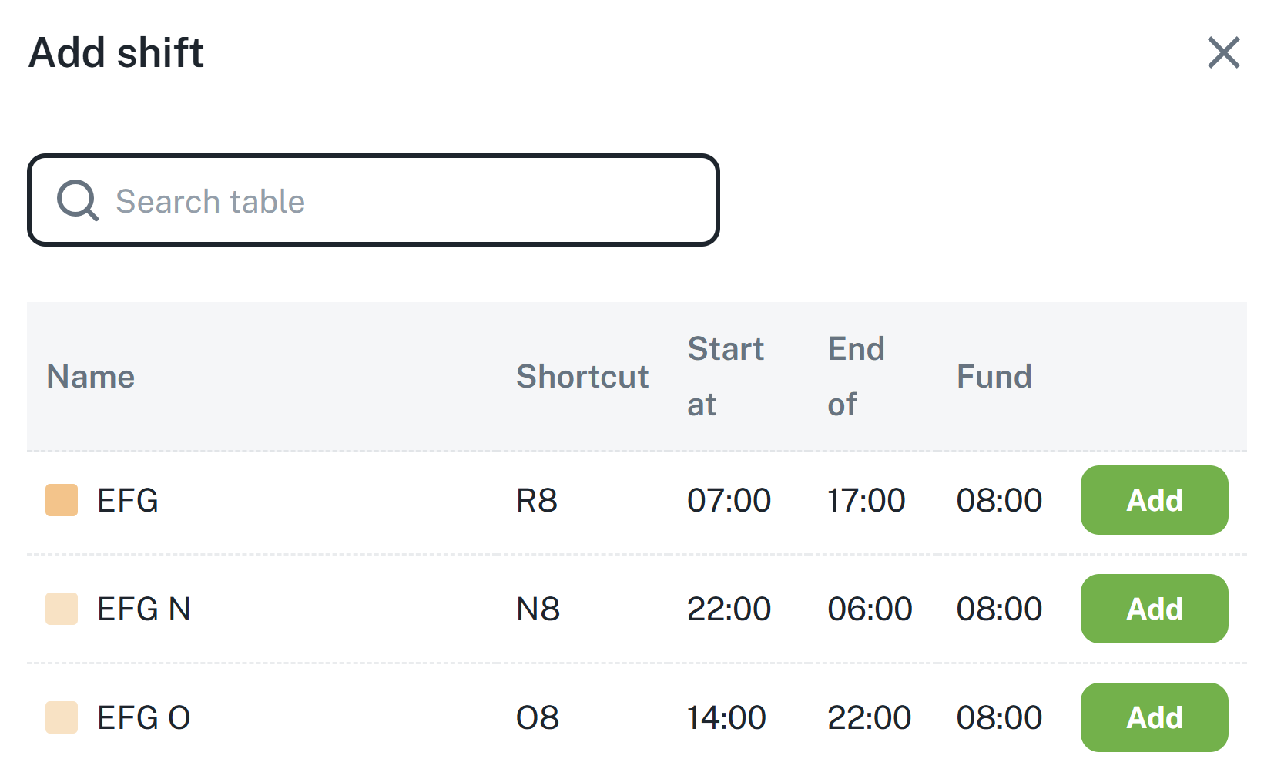The width and height of the screenshot is (1274, 769).
Task: Sort by the Fund column header
Action: pyautogui.click(x=994, y=377)
